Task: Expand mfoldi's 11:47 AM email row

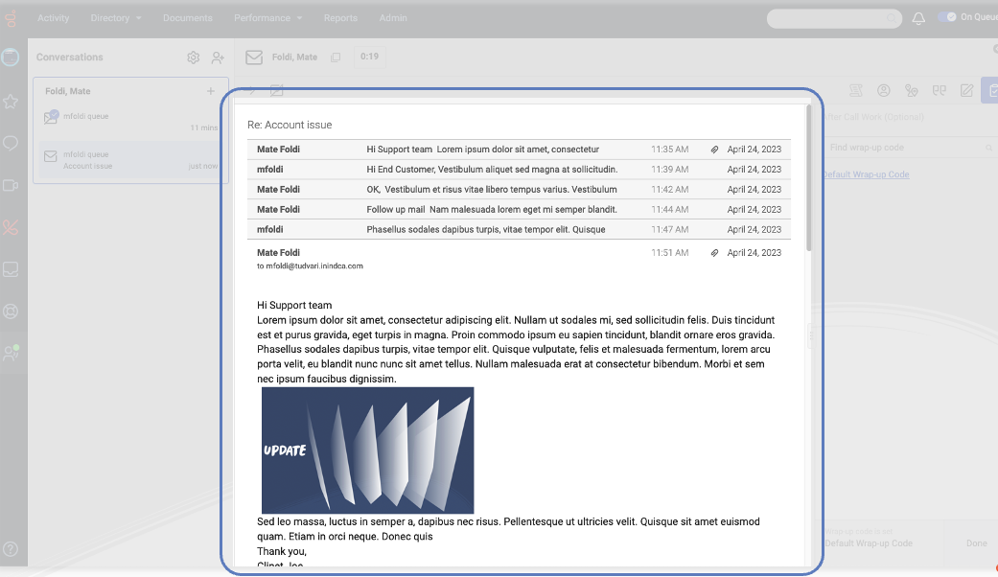Action: 527,229
